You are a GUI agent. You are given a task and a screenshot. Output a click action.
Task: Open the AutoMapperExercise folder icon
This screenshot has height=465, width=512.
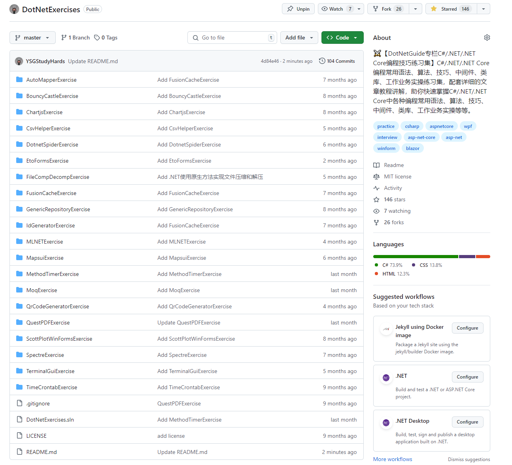[x=19, y=79]
